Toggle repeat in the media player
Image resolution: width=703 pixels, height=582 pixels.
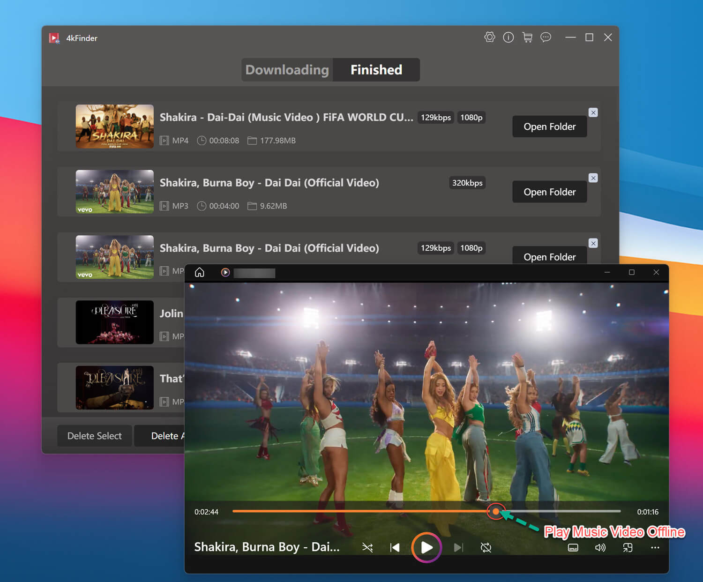click(x=486, y=547)
